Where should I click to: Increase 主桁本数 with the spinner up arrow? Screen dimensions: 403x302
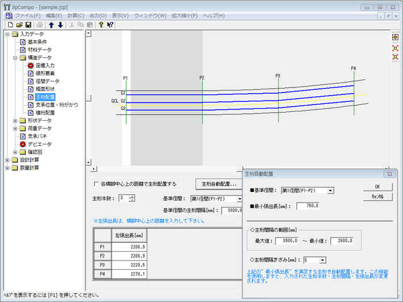(x=132, y=196)
